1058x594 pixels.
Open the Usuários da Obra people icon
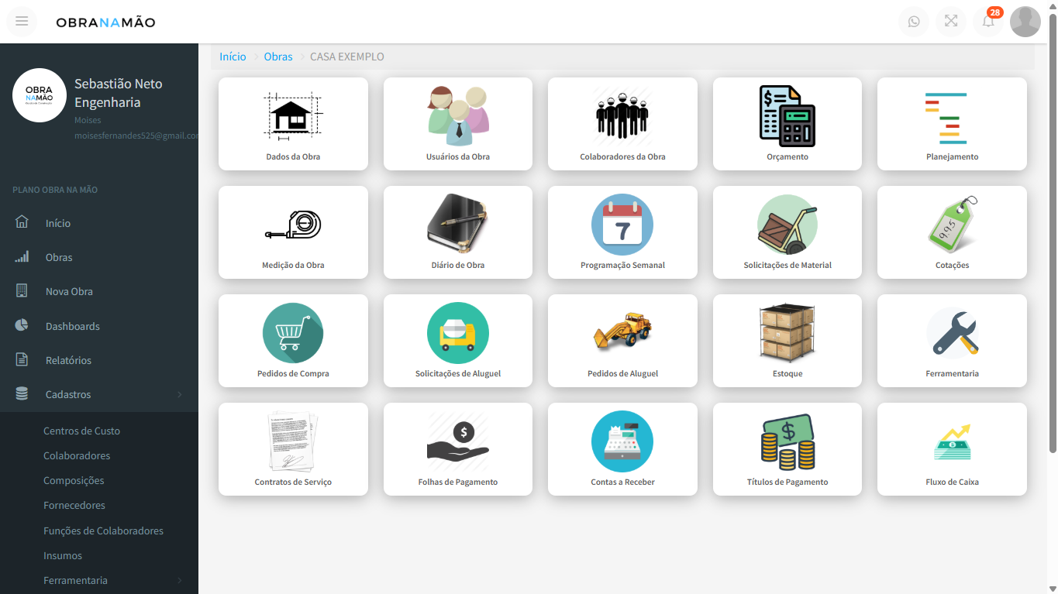coord(458,116)
